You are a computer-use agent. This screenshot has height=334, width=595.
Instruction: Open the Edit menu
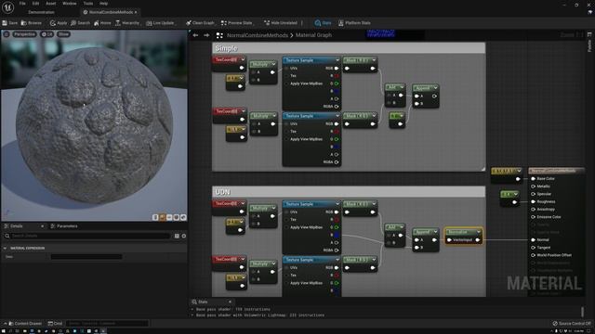35,3
